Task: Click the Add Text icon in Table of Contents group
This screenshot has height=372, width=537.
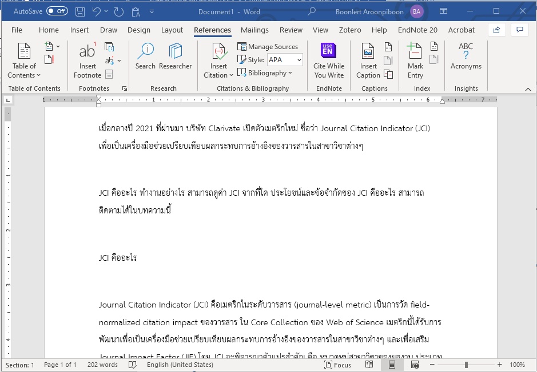Action: [49, 46]
